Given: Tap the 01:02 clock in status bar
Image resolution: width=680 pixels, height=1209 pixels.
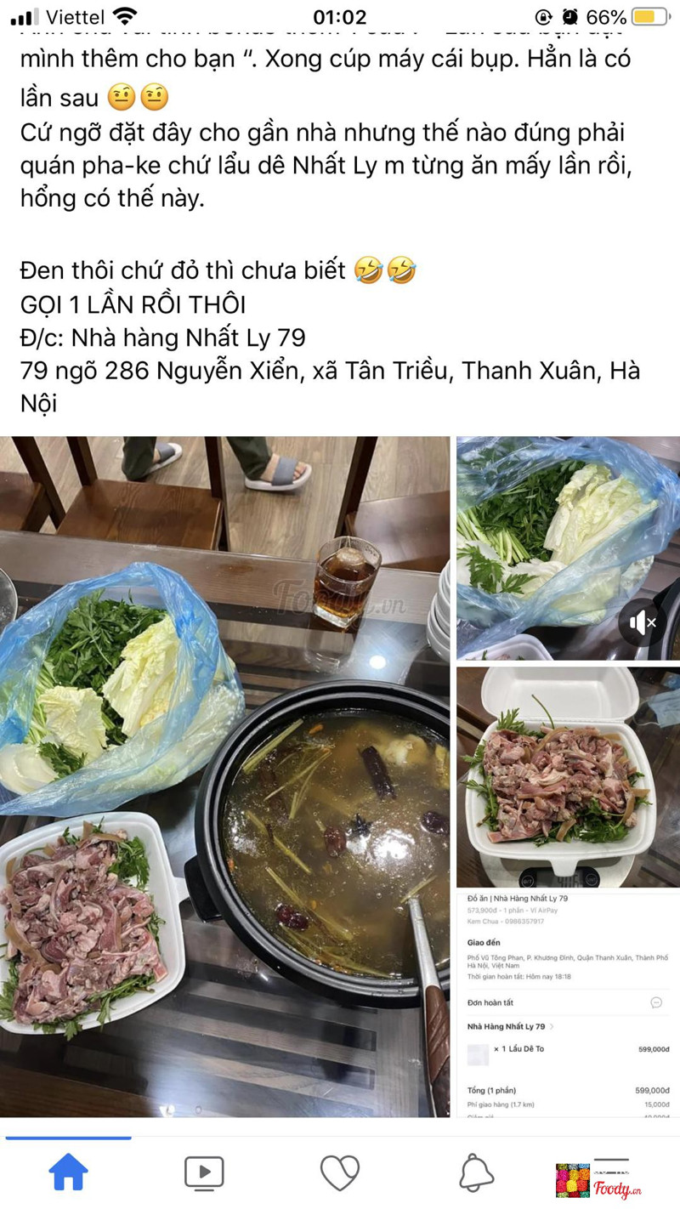Looking at the screenshot, I should tap(340, 17).
